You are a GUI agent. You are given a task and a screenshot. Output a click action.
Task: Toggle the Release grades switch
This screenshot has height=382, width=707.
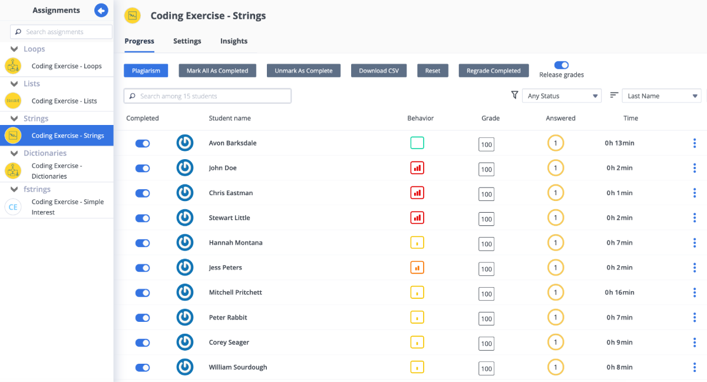[x=561, y=65]
